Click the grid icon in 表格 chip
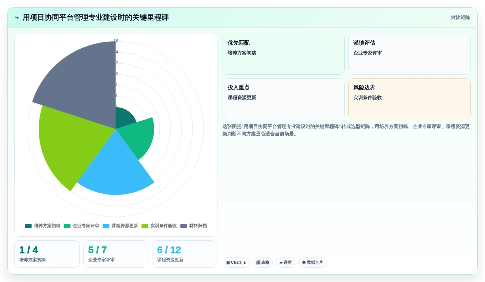Screen dimensions: 485x282 click(x=258, y=263)
